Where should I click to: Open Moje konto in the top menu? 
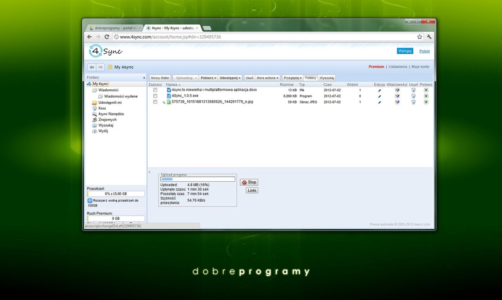pos(420,67)
